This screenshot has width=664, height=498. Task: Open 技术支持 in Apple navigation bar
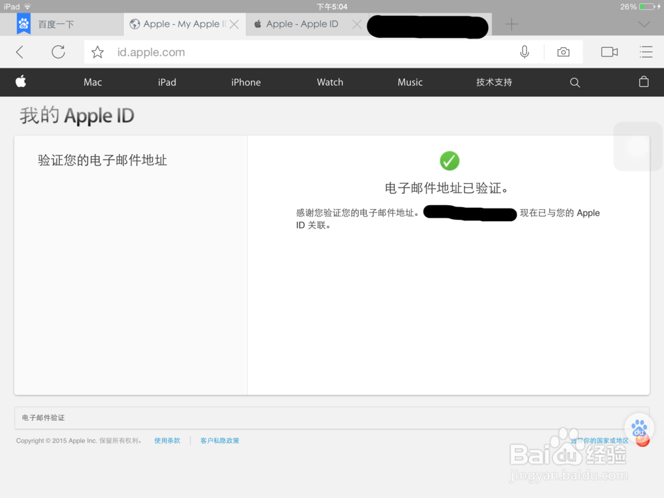click(x=494, y=82)
